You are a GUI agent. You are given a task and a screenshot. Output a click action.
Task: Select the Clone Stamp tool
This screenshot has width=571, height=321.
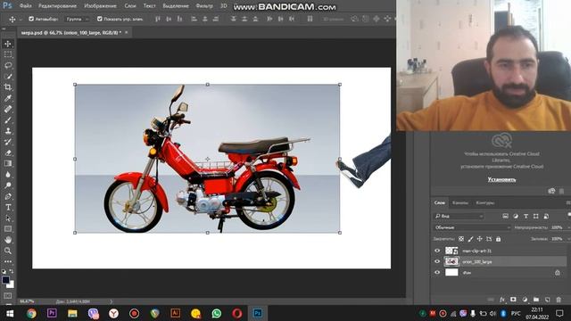(x=8, y=131)
